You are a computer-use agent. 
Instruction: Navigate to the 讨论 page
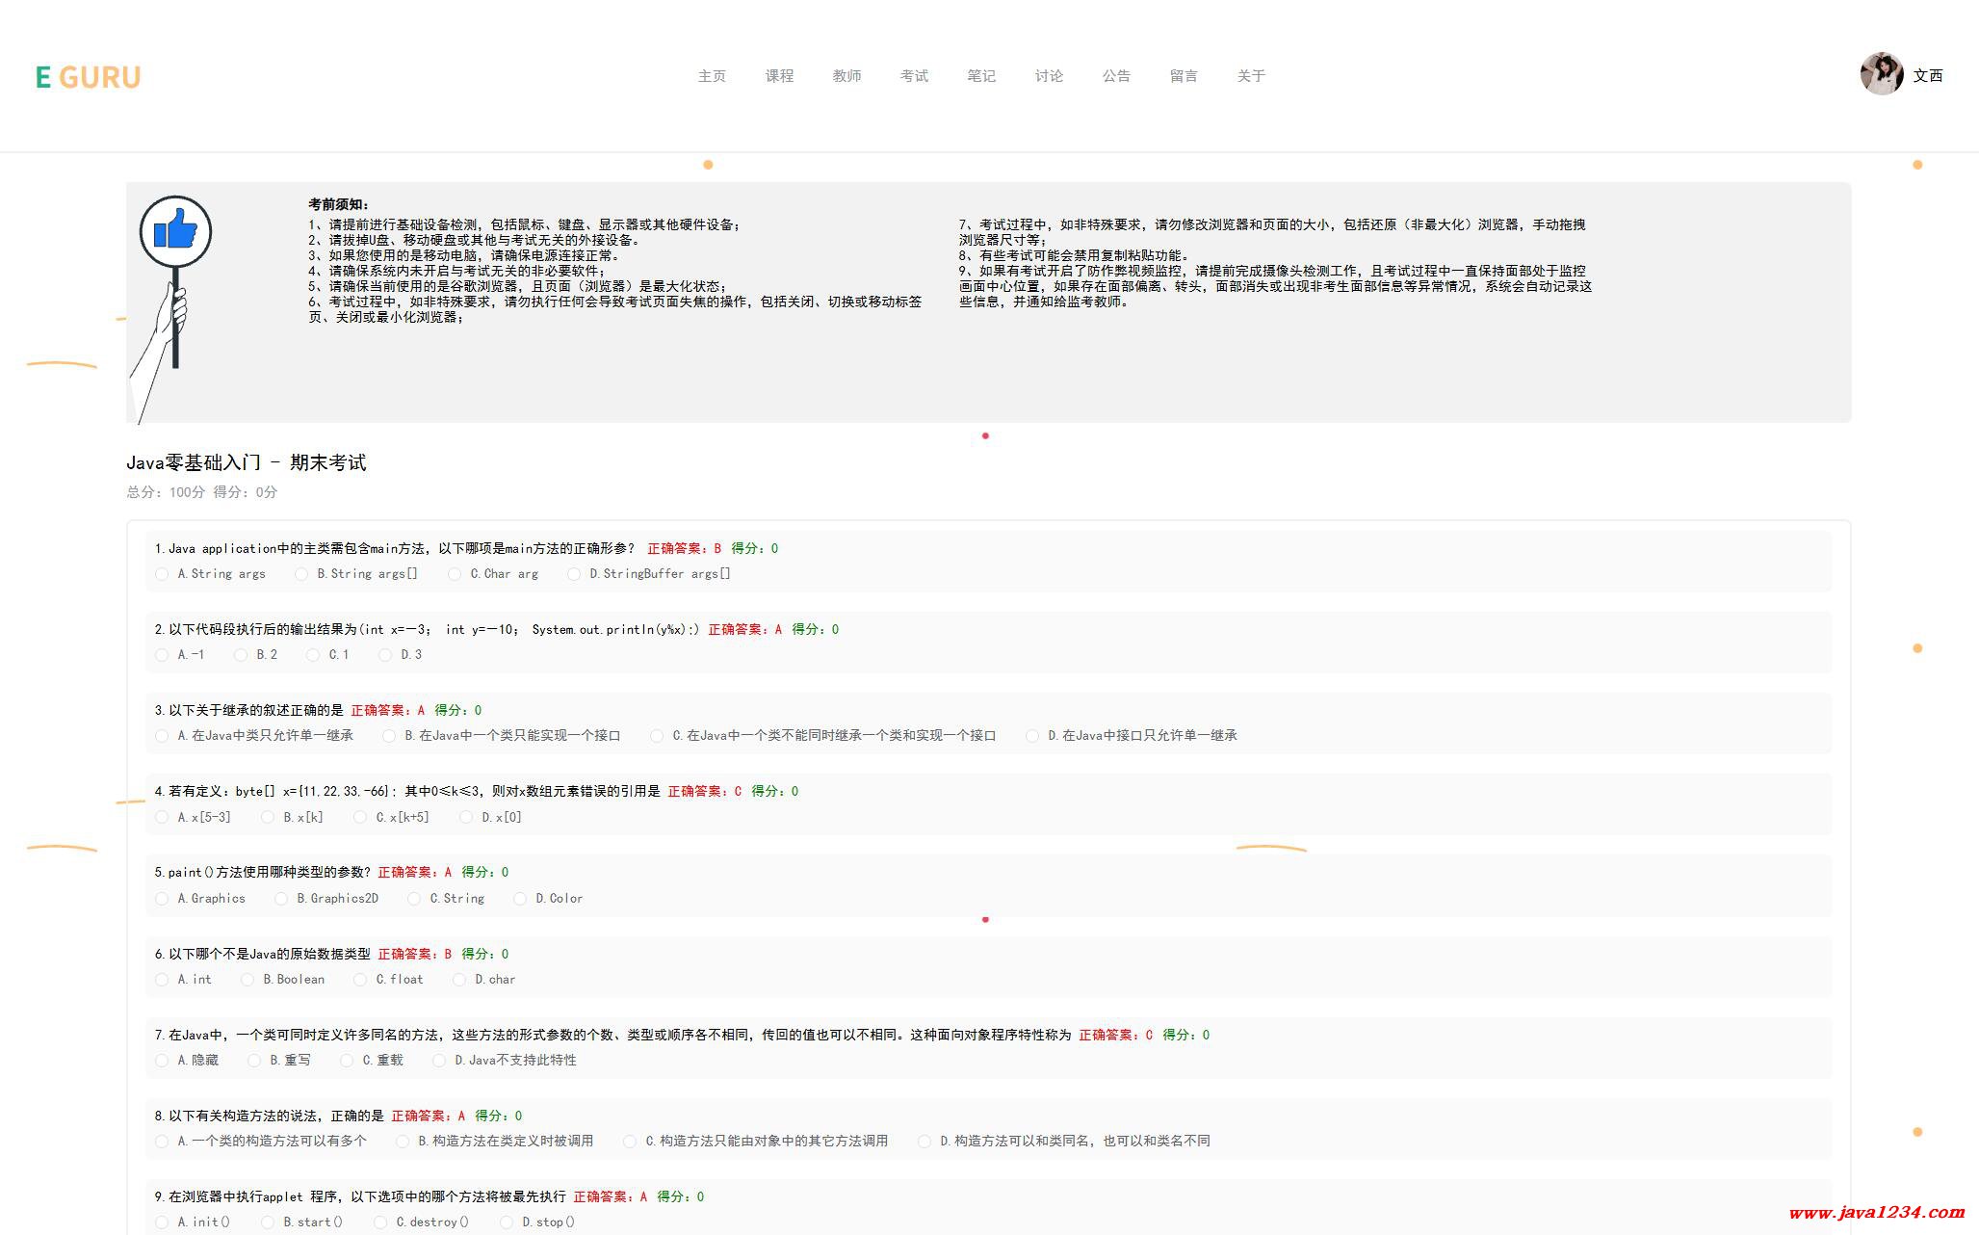pyautogui.click(x=1049, y=76)
